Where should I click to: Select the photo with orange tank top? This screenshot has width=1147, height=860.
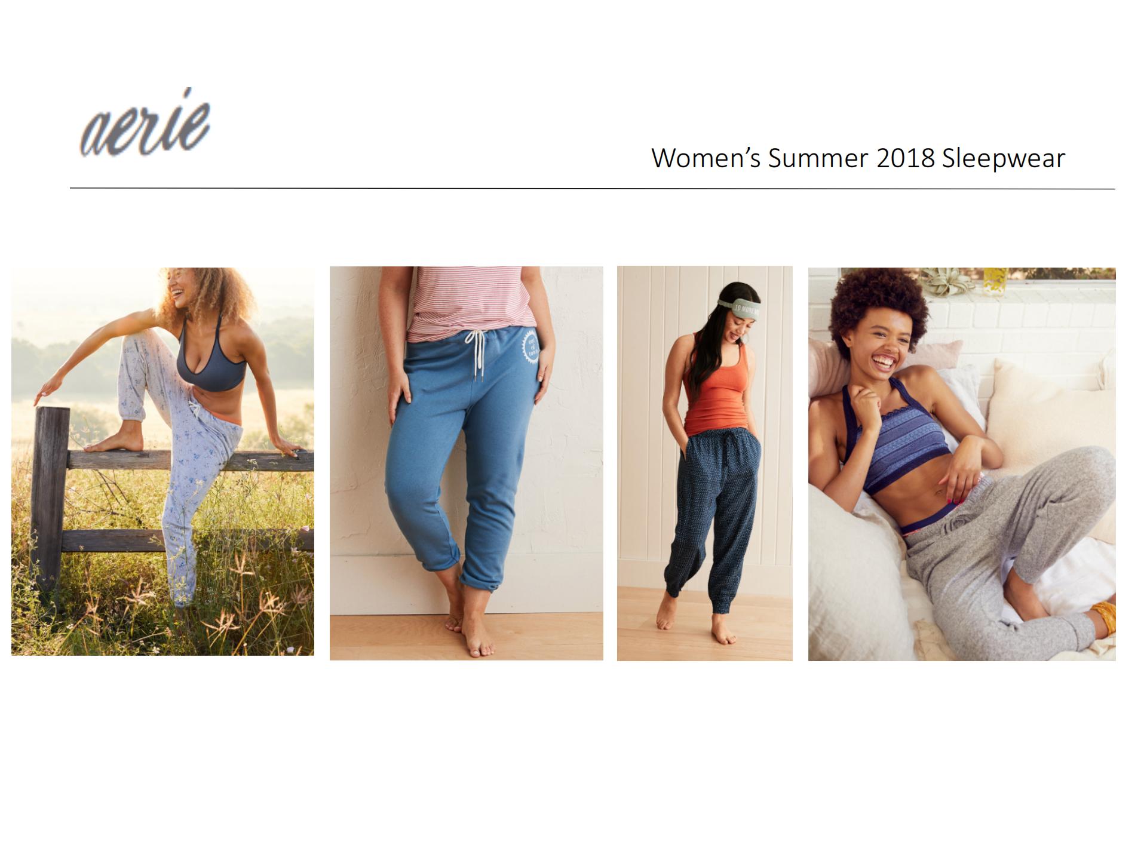pyautogui.click(x=705, y=463)
